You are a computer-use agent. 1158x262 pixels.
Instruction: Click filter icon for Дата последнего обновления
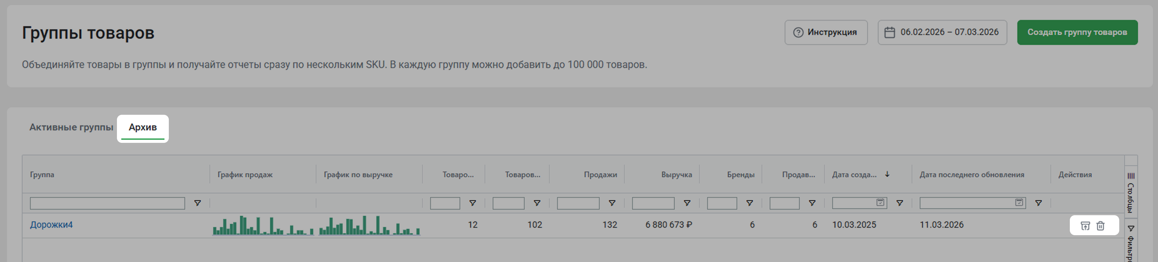coord(1039,203)
